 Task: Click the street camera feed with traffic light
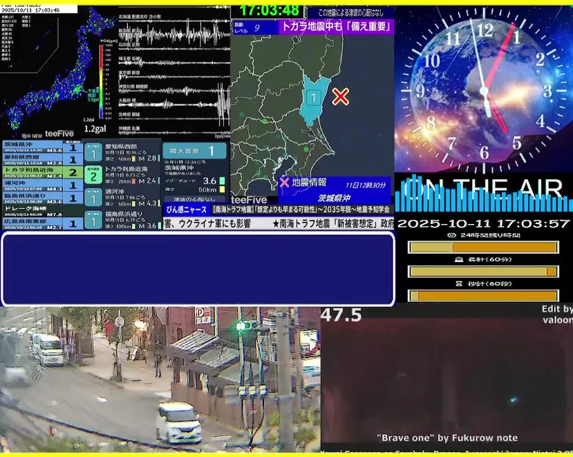(x=160, y=380)
